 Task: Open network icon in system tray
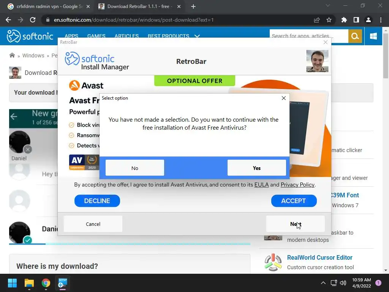tap(334, 283)
